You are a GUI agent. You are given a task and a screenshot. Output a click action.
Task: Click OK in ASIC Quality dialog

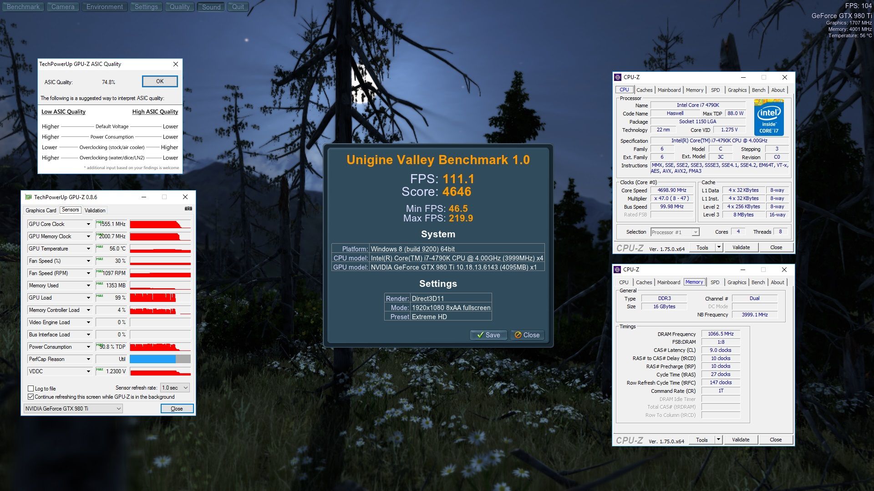coord(160,81)
